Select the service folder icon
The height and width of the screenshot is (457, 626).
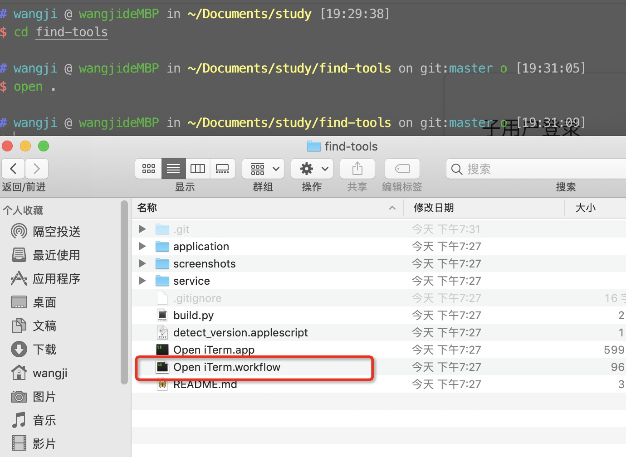162,281
